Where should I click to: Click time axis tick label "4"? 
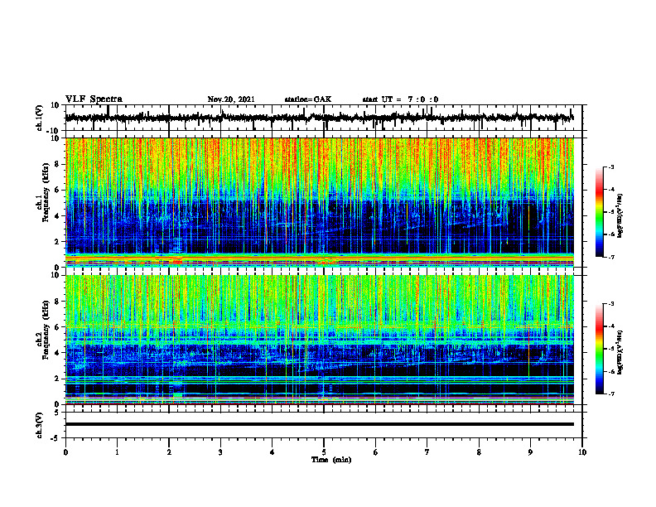click(272, 452)
